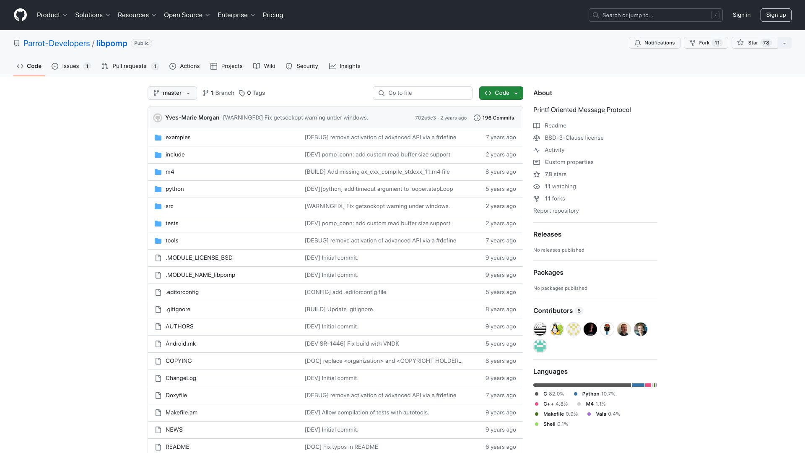
Task: Open the Insights tab graph icon
Action: click(332, 66)
